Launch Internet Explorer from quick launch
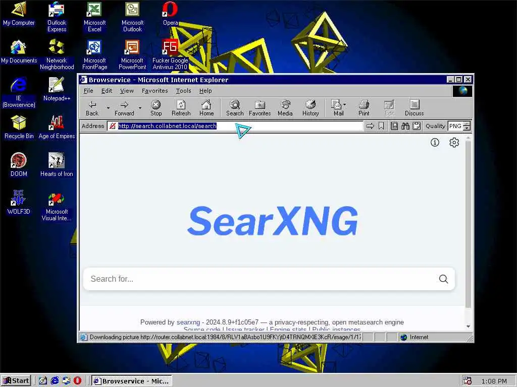Image resolution: width=517 pixels, height=387 pixels. 55,381
